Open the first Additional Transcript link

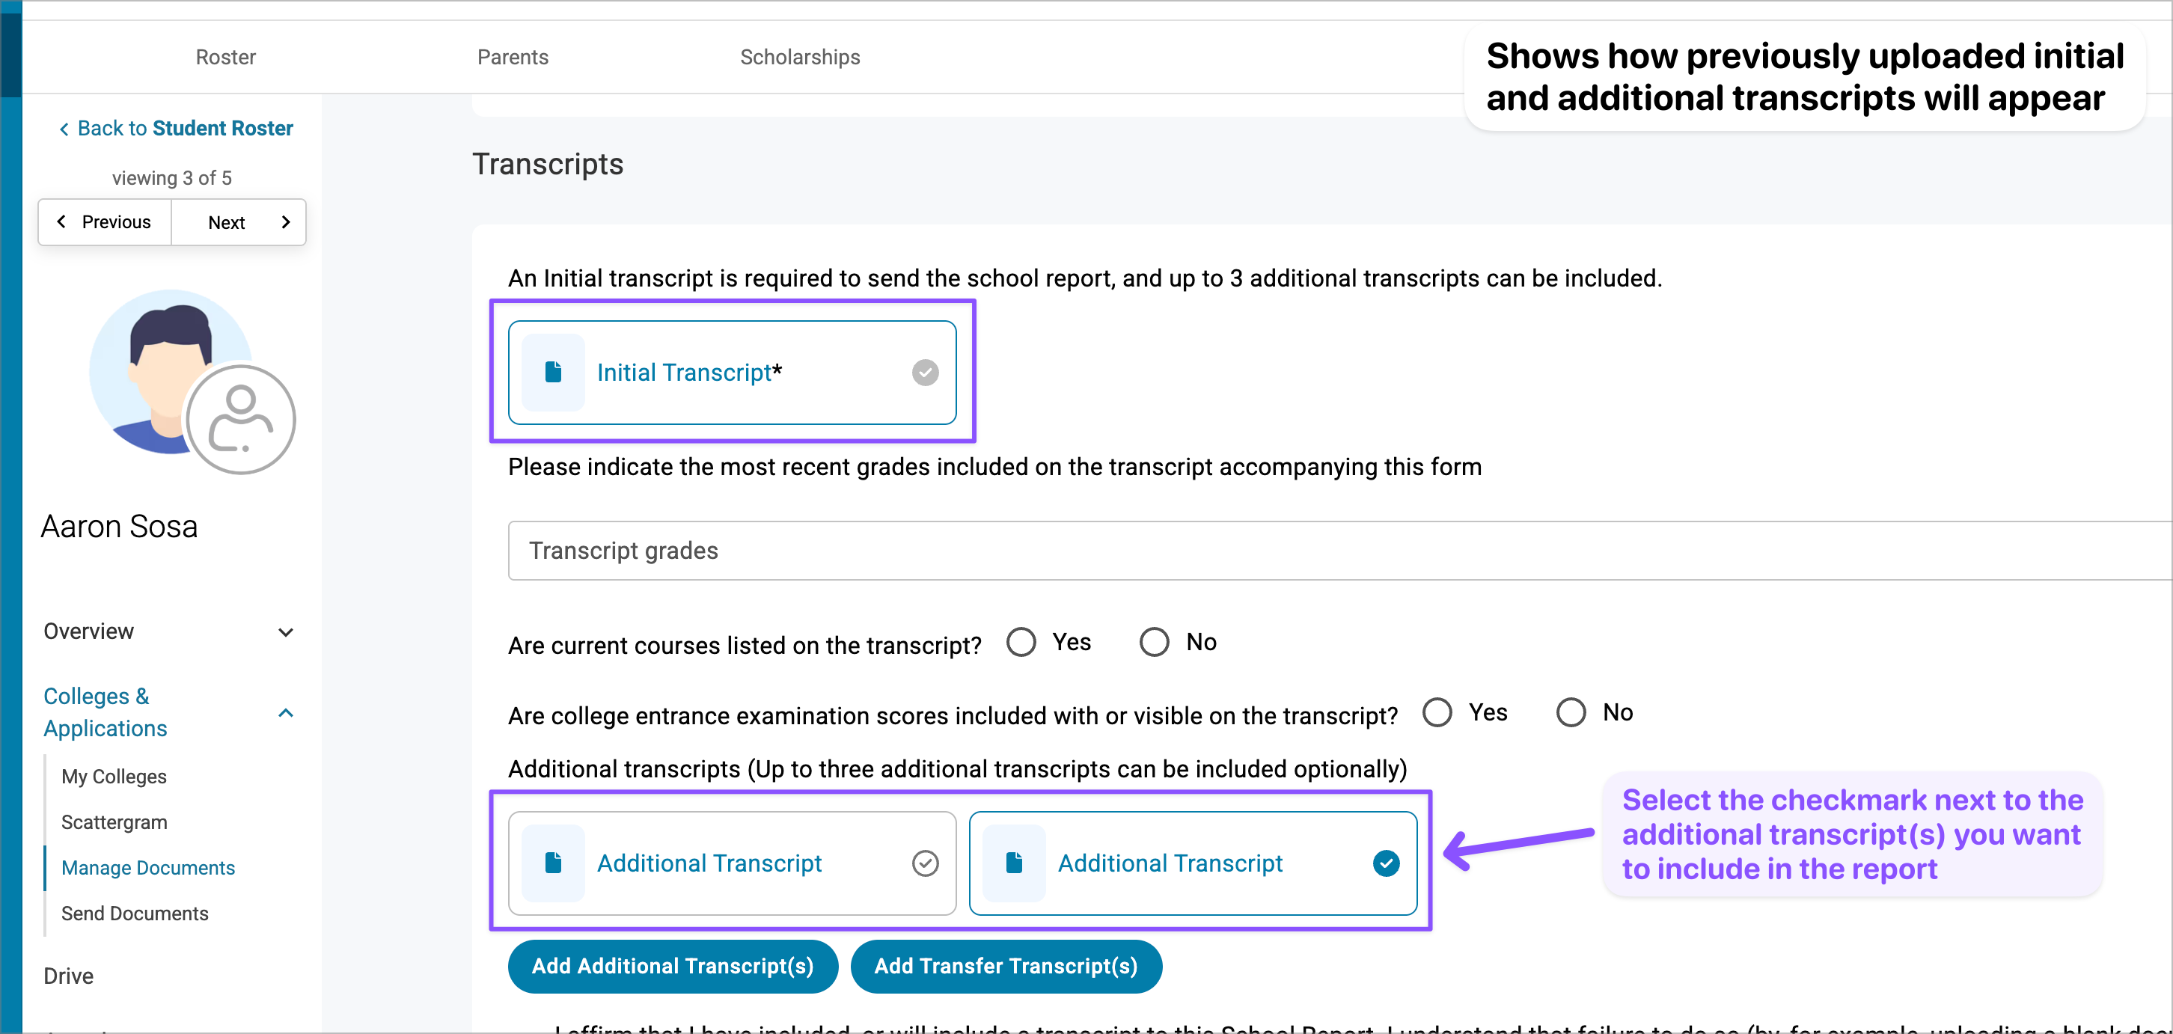click(709, 863)
